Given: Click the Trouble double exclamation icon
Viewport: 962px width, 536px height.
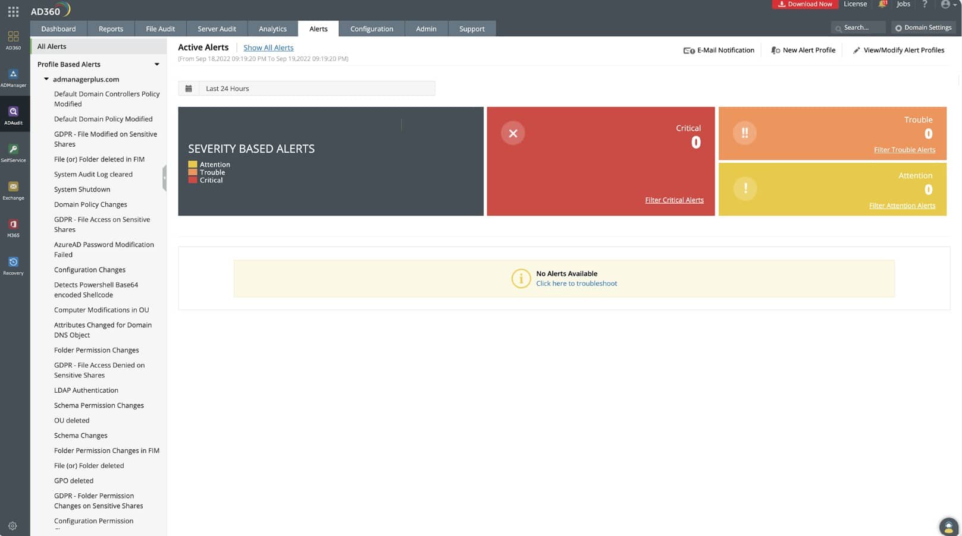Looking at the screenshot, I should (745, 133).
